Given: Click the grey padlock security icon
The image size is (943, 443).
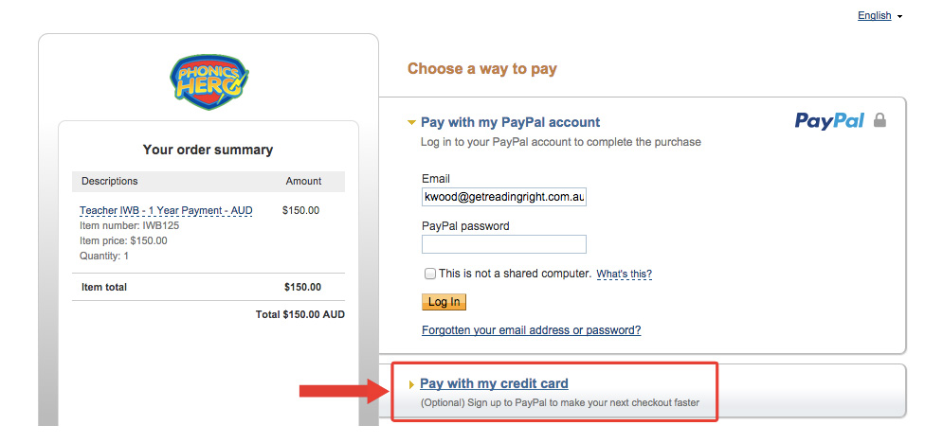Looking at the screenshot, I should tap(880, 120).
